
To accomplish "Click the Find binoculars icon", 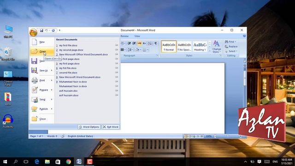I will [x=227, y=41].
